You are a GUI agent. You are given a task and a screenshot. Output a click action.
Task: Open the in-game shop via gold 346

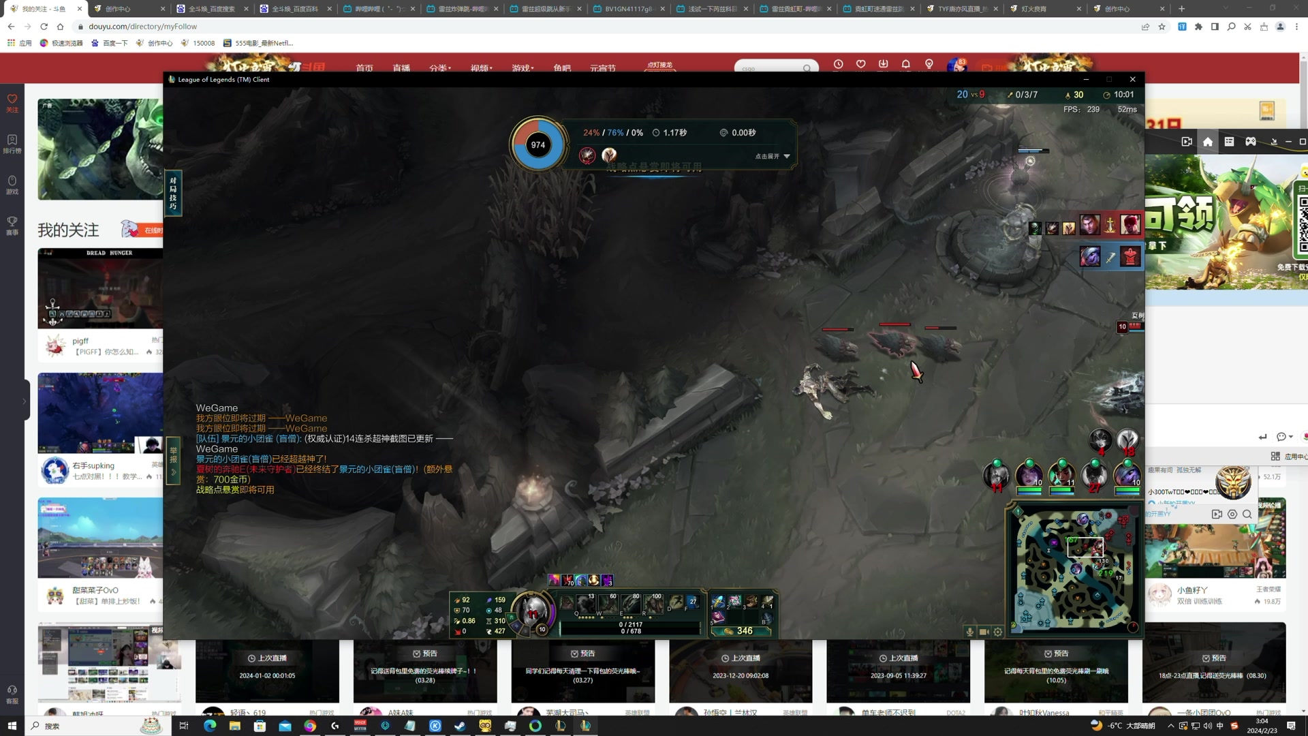(741, 631)
